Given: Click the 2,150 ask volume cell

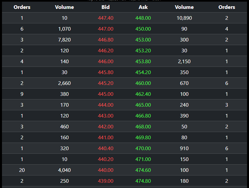Looking at the screenshot, I should coord(184,61).
